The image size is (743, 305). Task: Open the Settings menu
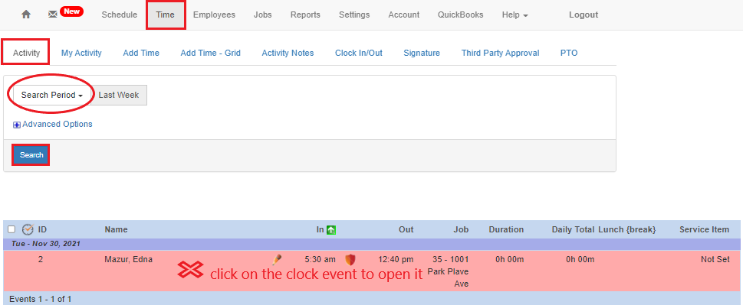tap(354, 15)
